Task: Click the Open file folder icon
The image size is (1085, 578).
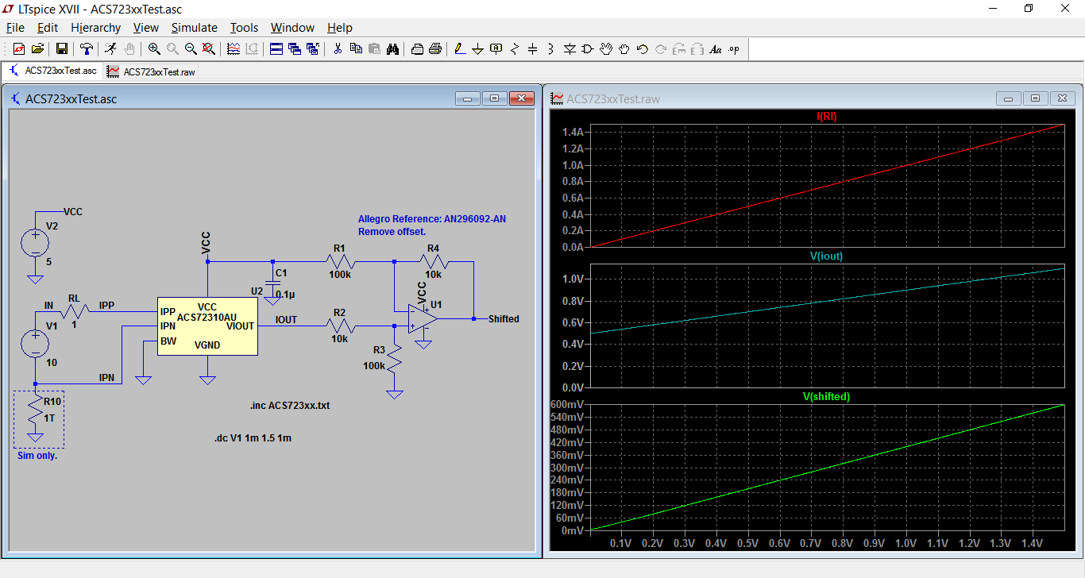Action: coord(37,49)
